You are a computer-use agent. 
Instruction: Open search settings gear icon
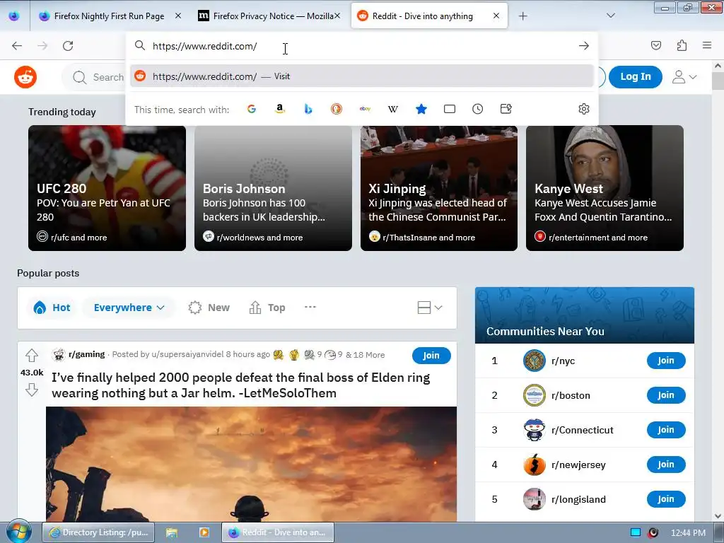pos(583,109)
